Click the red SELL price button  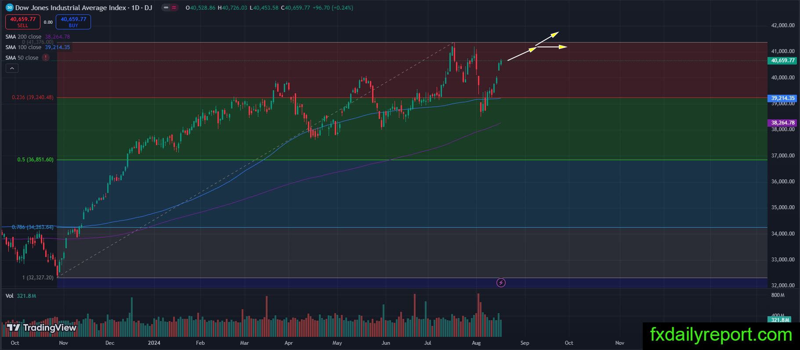click(23, 22)
